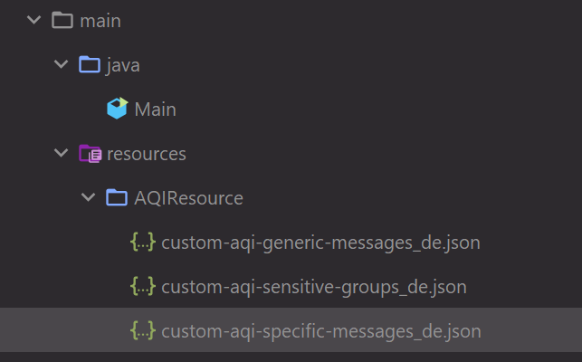Open custom-aqi-sensitive-groups_de.json
Viewport: 582px width, 362px height.
point(314,287)
